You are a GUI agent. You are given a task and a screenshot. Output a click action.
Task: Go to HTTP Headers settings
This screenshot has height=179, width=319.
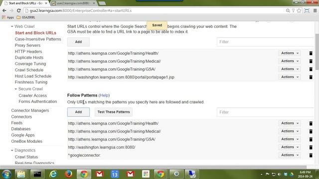pyautogui.click(x=28, y=52)
